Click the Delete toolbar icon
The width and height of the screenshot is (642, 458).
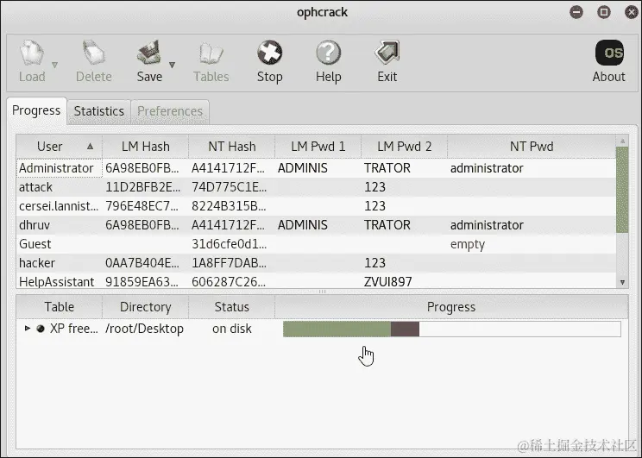tap(94, 53)
